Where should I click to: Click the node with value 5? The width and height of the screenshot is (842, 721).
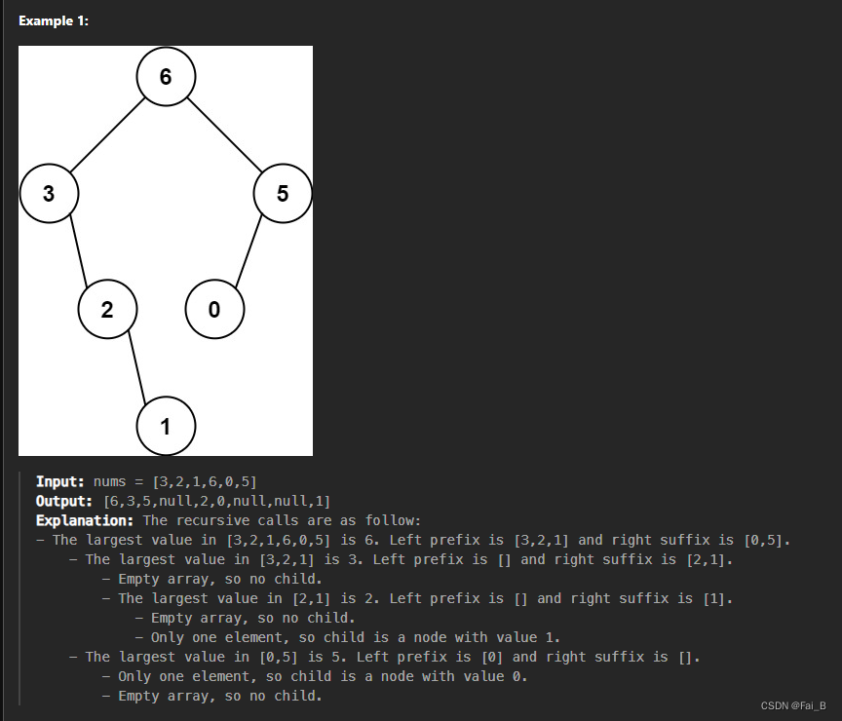tap(283, 194)
